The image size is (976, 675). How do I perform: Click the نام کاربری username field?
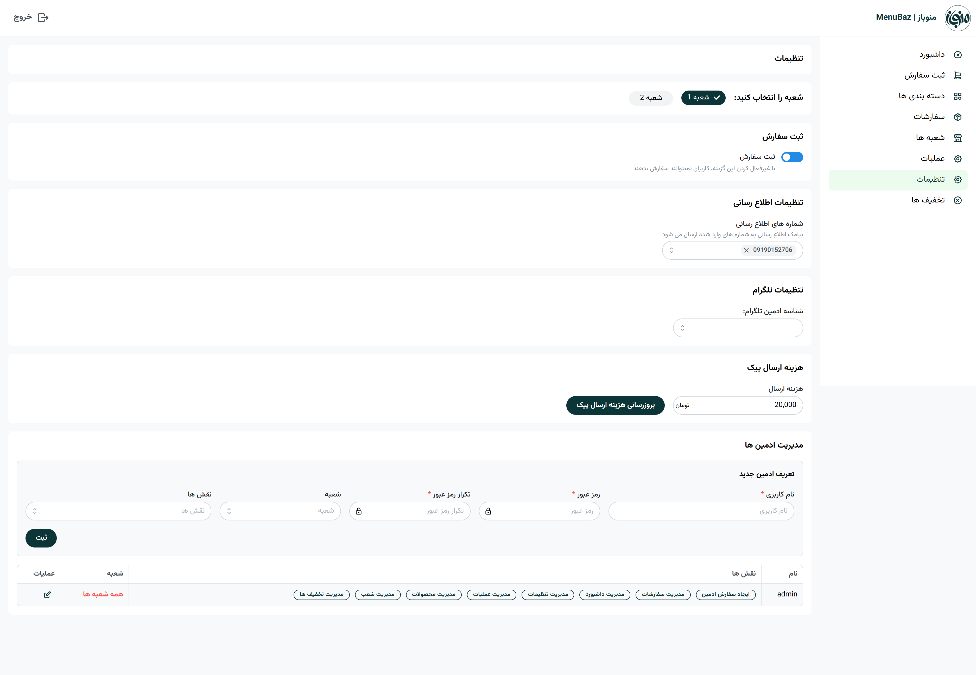tap(701, 511)
